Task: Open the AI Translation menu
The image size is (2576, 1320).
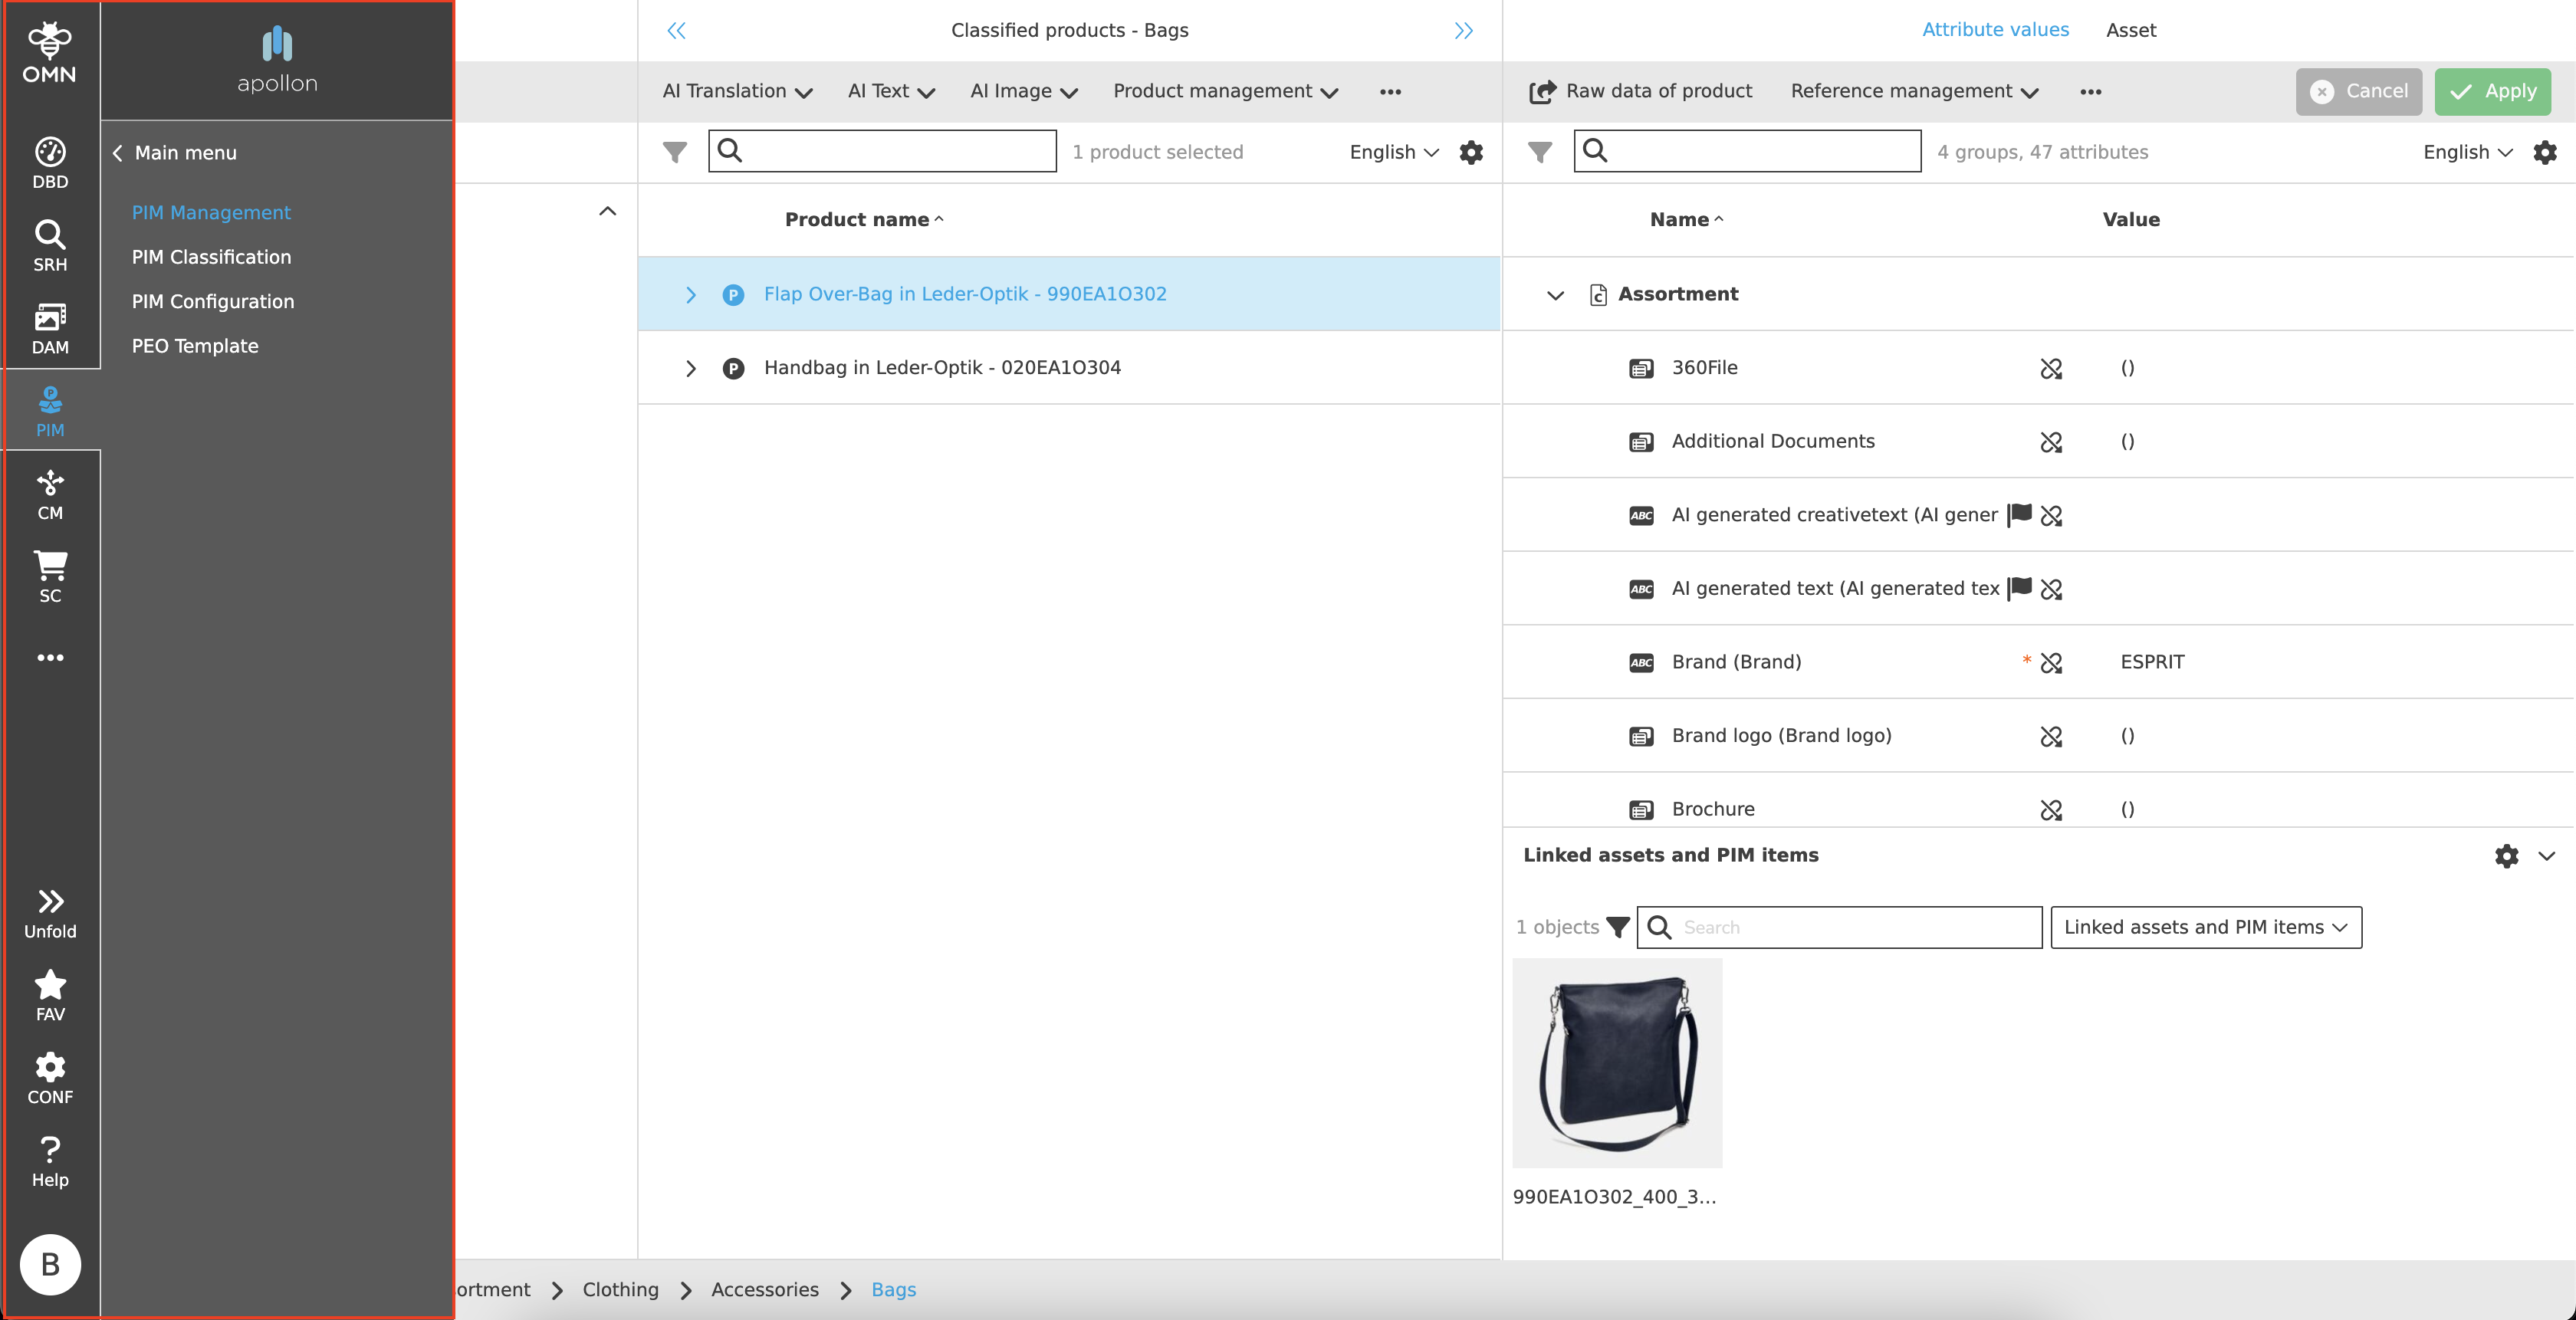Action: click(736, 91)
